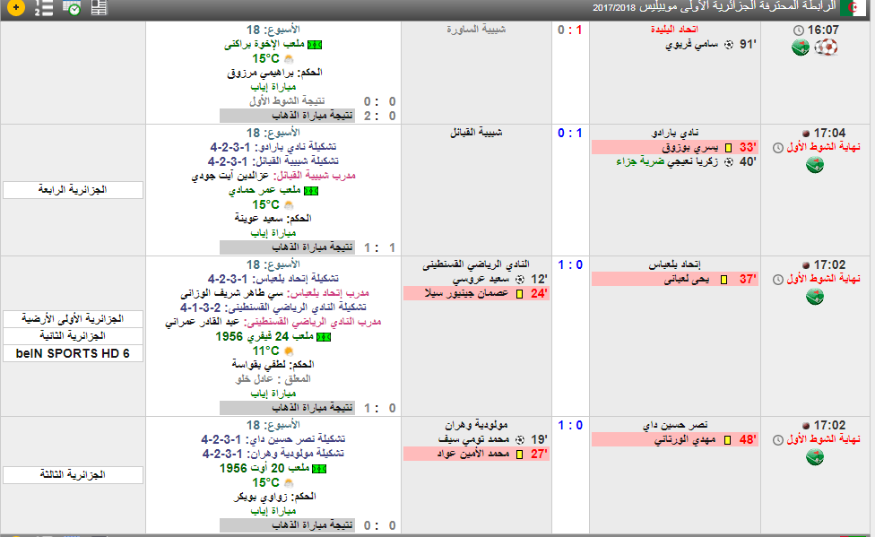Click the halftime clock icon in the 17:04 match
Viewport: 875px width, 537px height.
pos(778,148)
